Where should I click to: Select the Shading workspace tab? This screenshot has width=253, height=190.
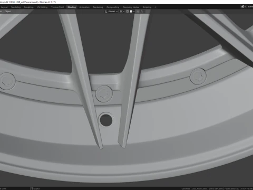coord(72,7)
